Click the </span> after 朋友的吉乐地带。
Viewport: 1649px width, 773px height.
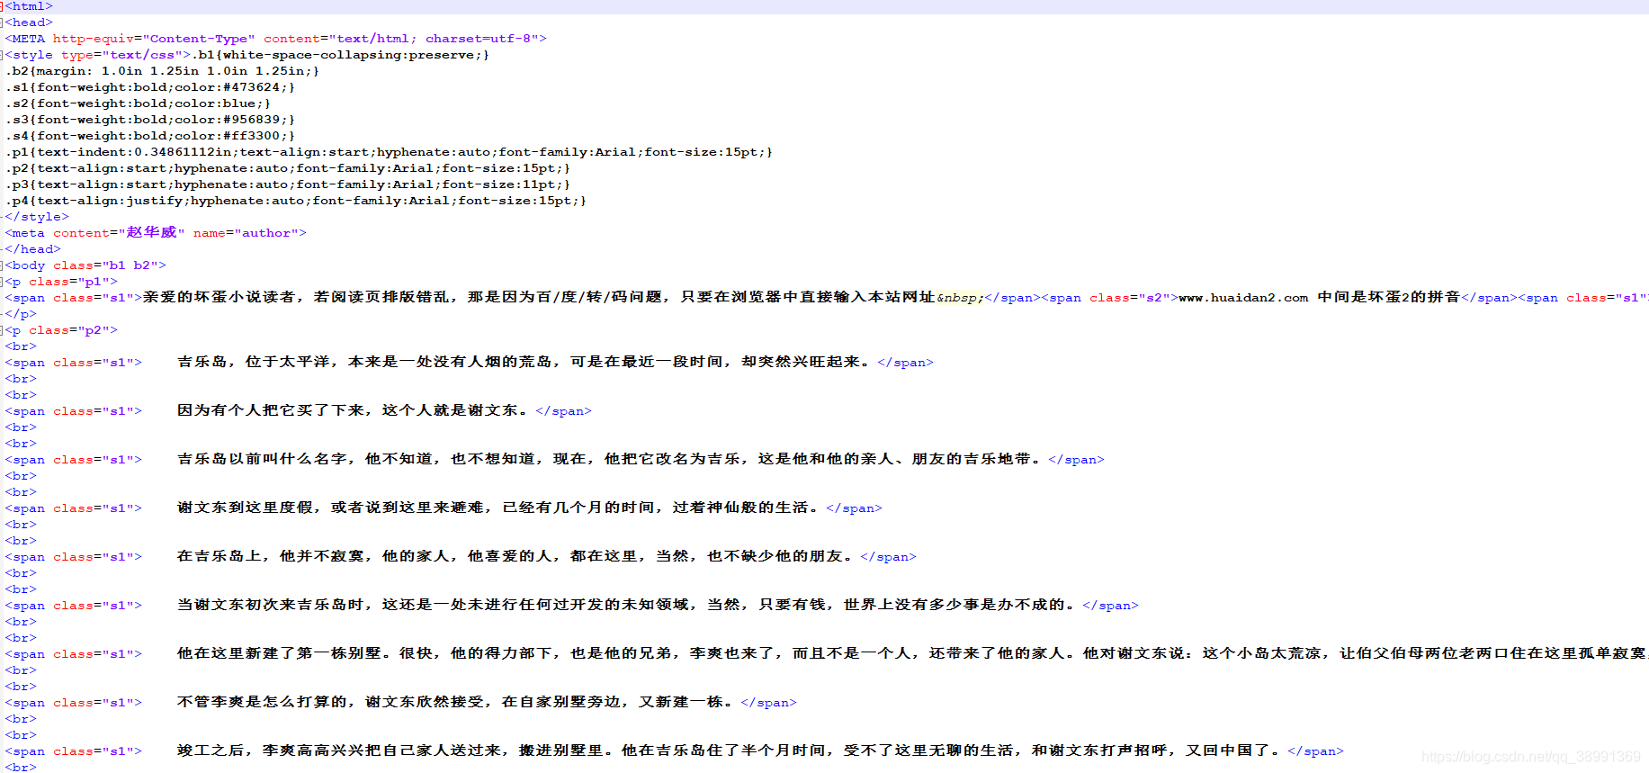1077,460
